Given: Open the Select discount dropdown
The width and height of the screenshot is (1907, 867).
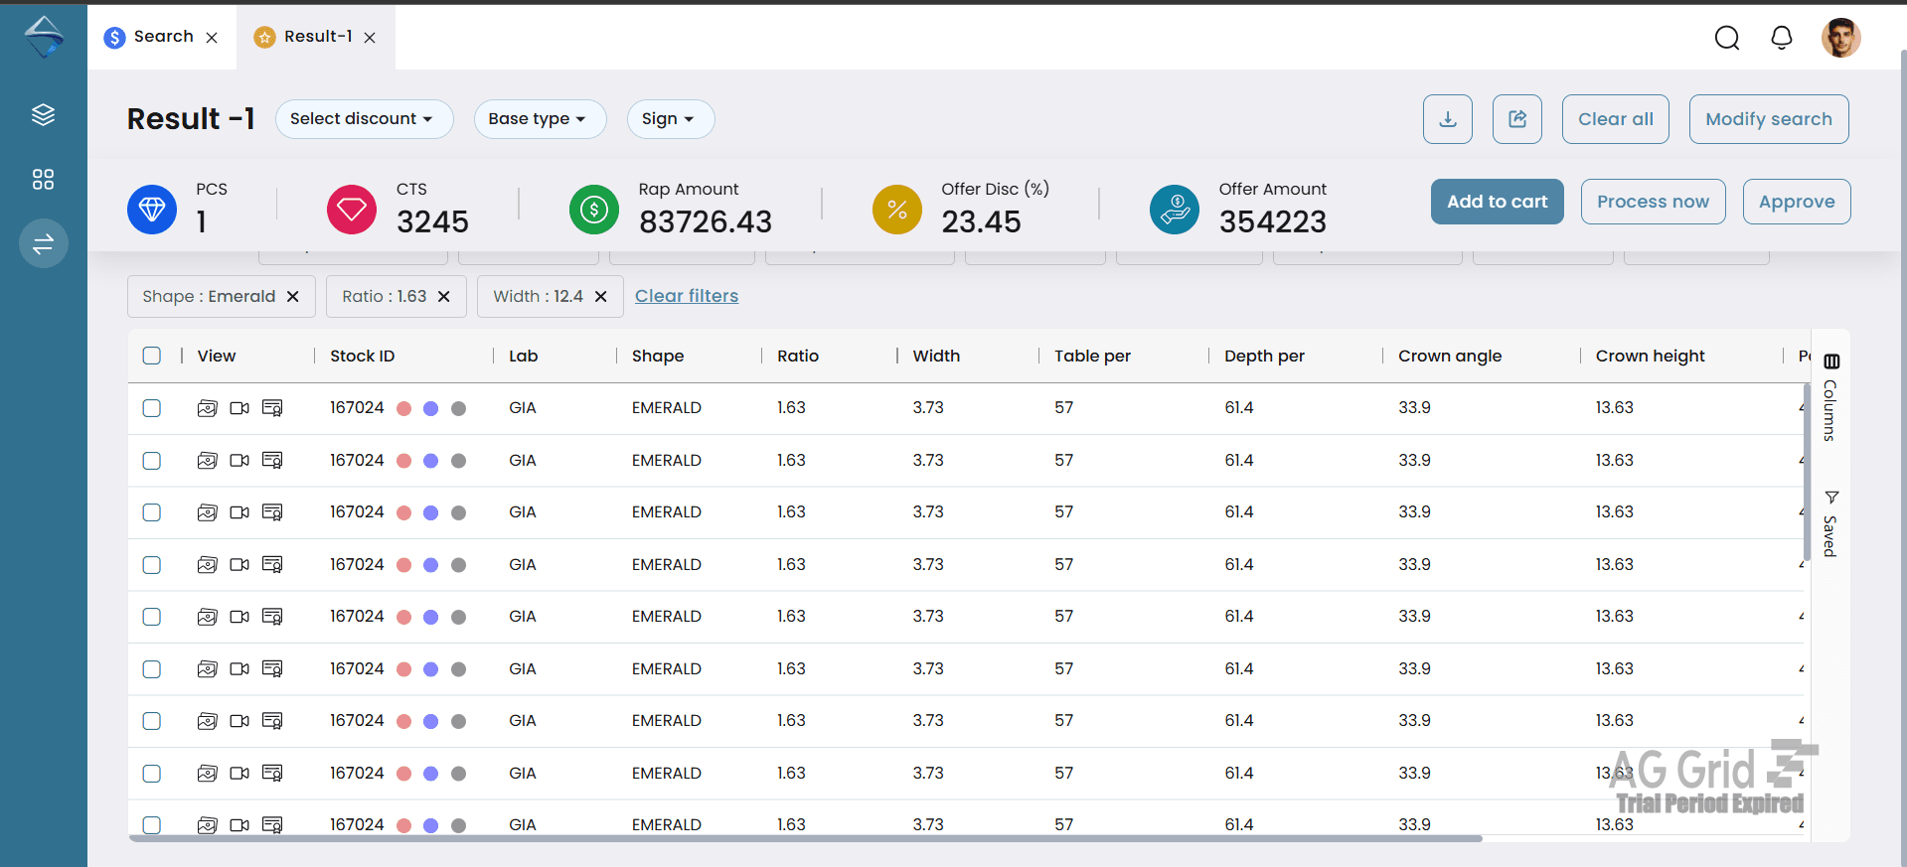Looking at the screenshot, I should point(364,119).
